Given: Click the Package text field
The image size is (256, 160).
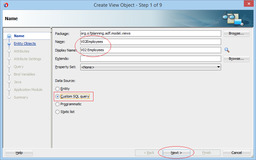Looking at the screenshot, I should point(150,34).
